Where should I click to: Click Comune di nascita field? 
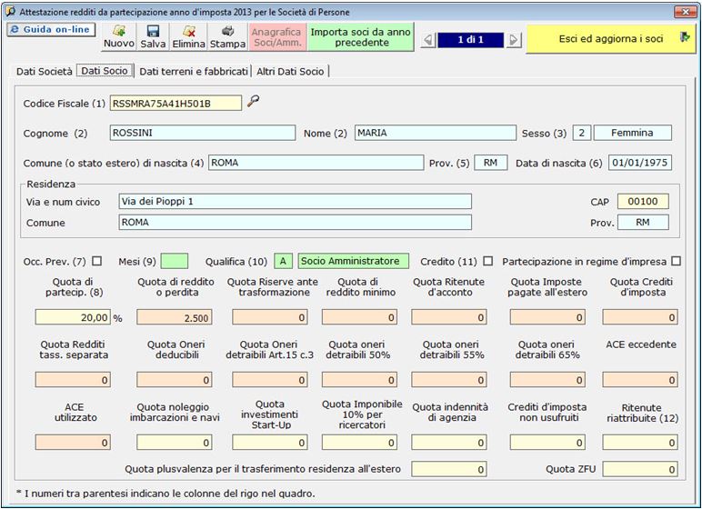coord(316,163)
